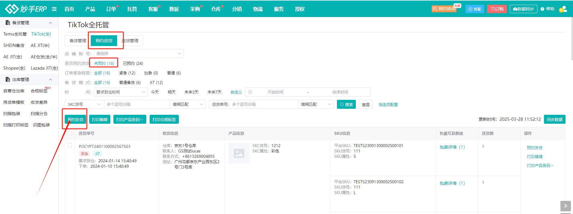Open 客服 chat button in top bar
The height and width of the screenshot is (214, 573).
click(475, 9)
